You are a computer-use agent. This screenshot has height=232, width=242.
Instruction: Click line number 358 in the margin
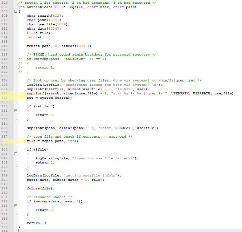[5, 227]
